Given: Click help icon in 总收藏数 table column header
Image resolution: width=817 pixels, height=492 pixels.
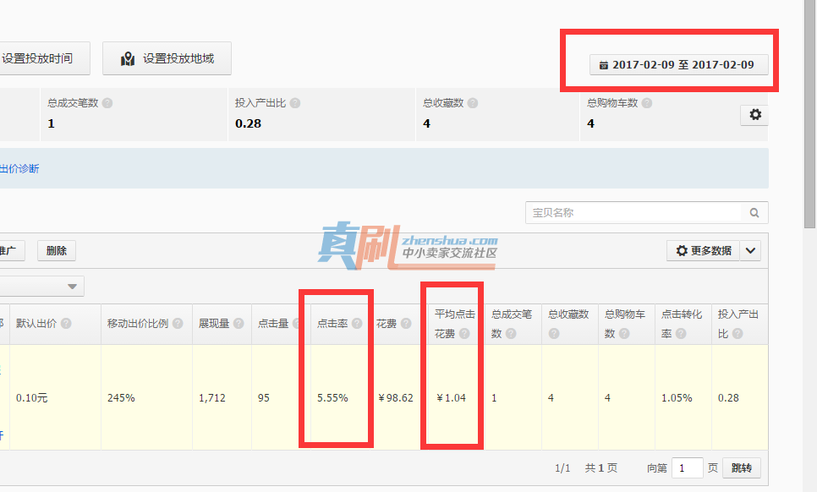Looking at the screenshot, I should tap(554, 334).
